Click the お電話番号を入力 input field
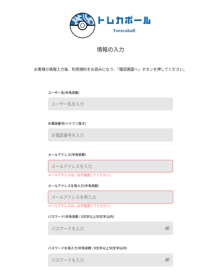Viewport: 219px width, 275px height. pyautogui.click(x=110, y=135)
